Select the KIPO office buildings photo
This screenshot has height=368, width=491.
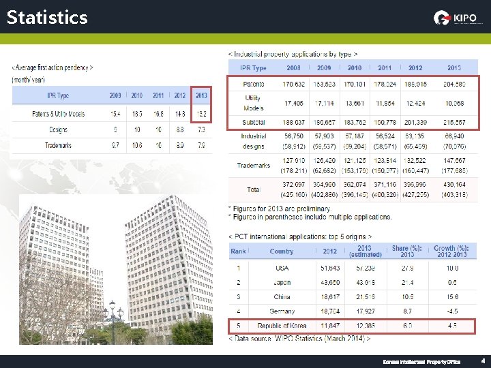point(116,269)
